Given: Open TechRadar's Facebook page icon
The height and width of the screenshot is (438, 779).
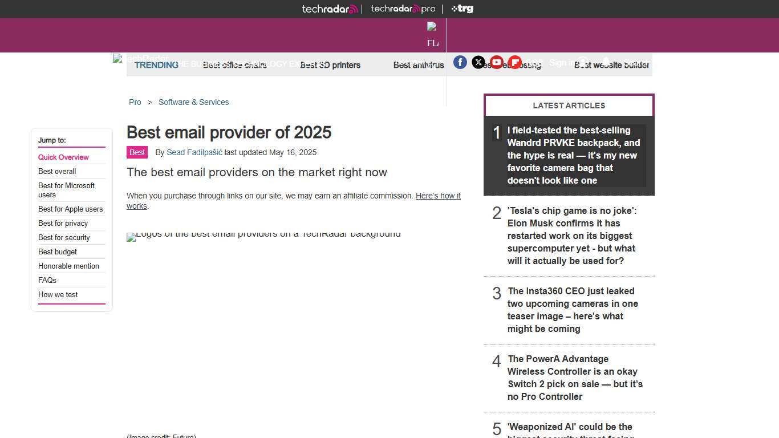Looking at the screenshot, I should point(460,62).
